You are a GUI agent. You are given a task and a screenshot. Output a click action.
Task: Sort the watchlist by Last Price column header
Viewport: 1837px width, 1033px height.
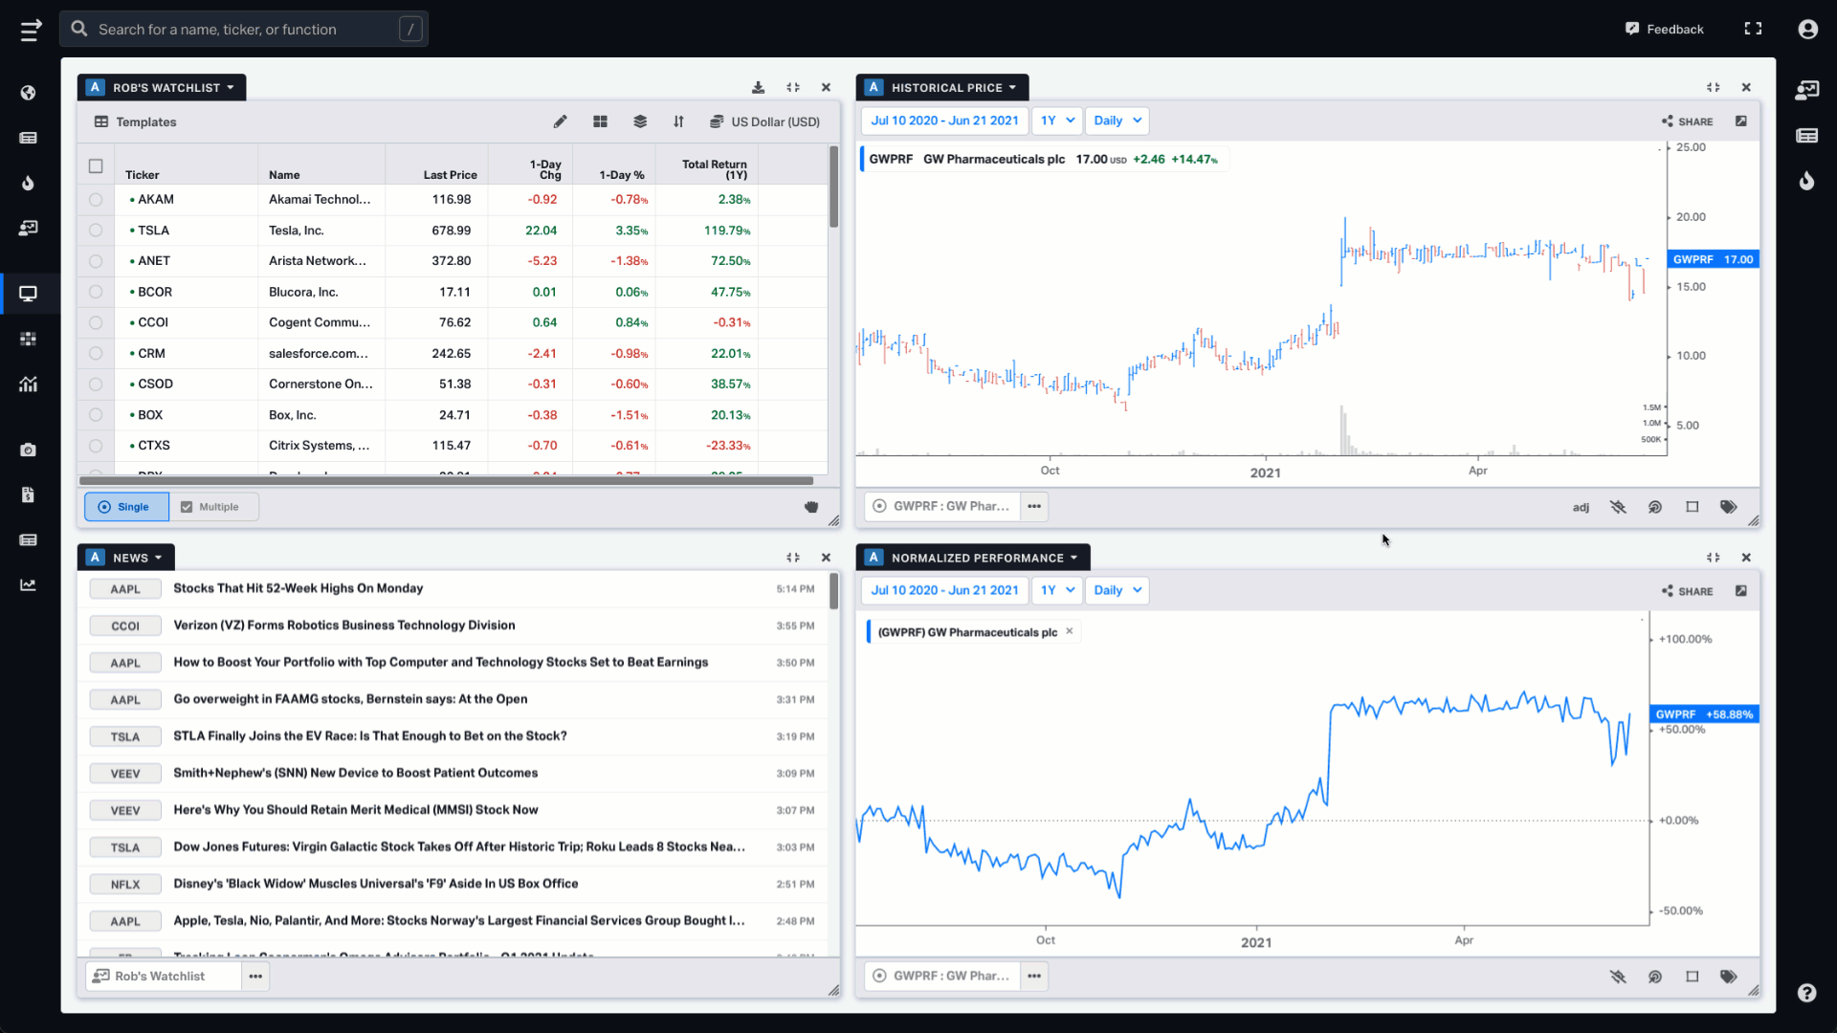coord(450,175)
